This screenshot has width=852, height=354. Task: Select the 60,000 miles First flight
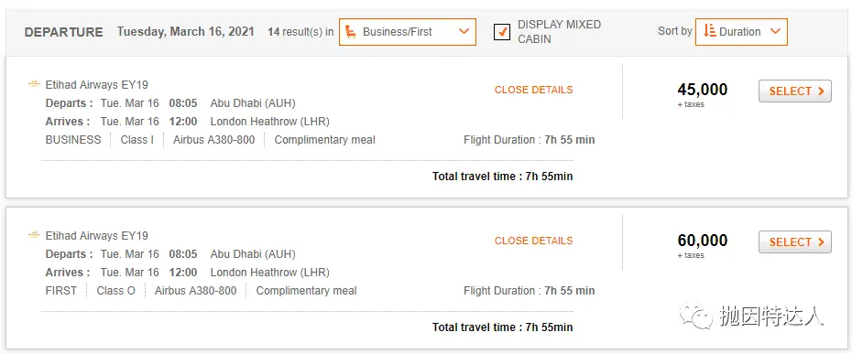pos(795,242)
